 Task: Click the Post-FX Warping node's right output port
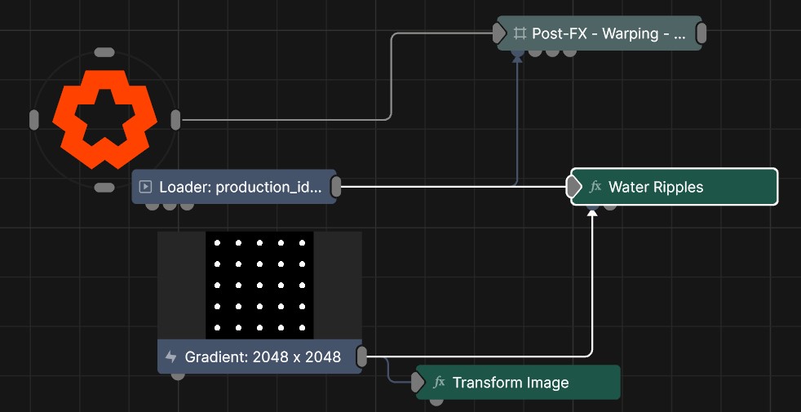[x=701, y=33]
